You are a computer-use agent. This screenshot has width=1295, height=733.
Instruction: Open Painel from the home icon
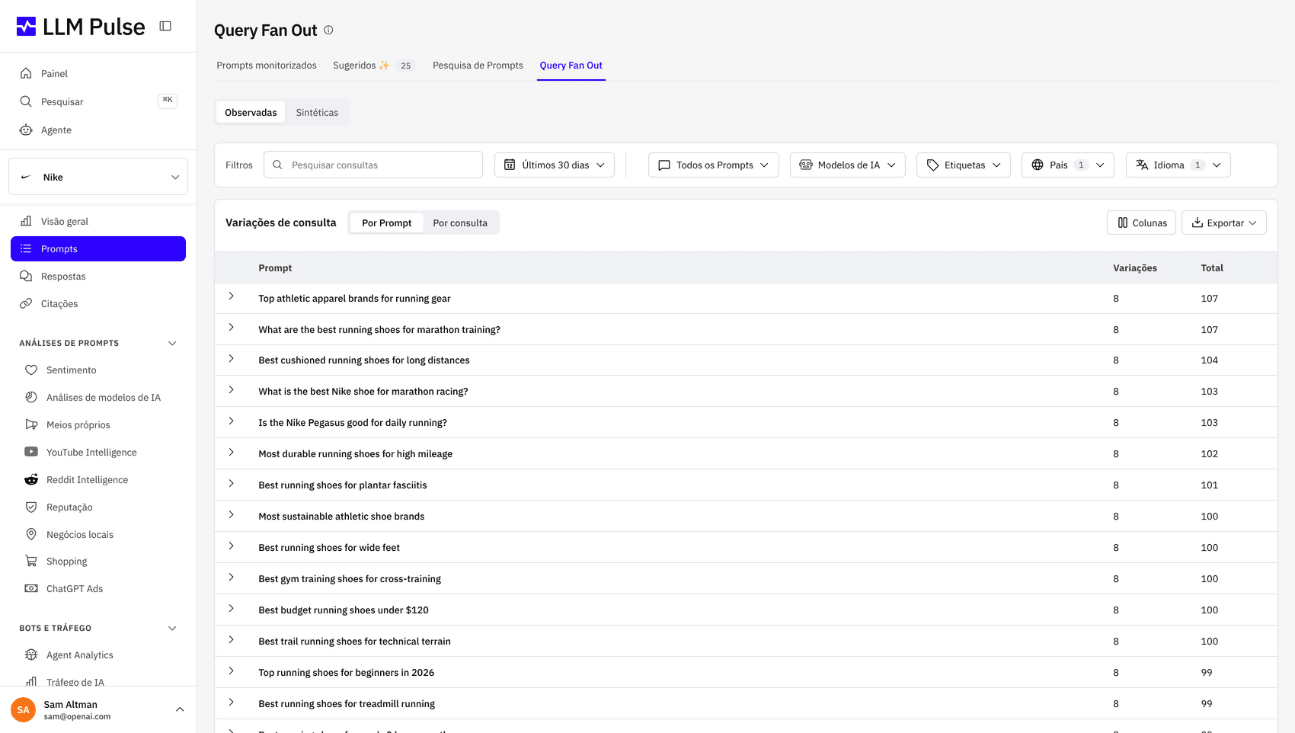(26, 73)
